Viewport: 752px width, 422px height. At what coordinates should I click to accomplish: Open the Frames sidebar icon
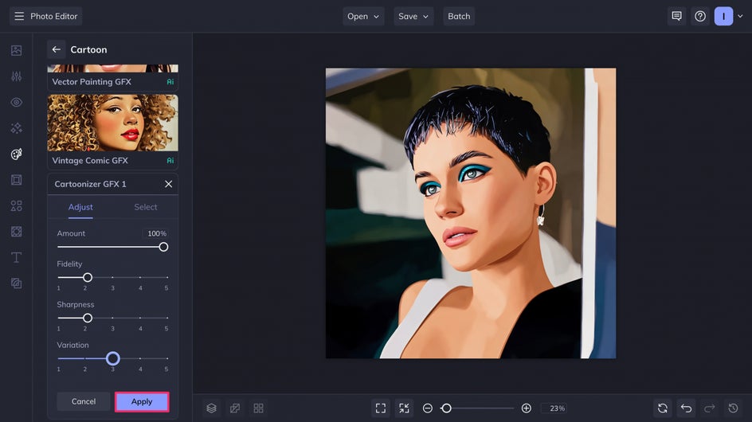pos(16,180)
